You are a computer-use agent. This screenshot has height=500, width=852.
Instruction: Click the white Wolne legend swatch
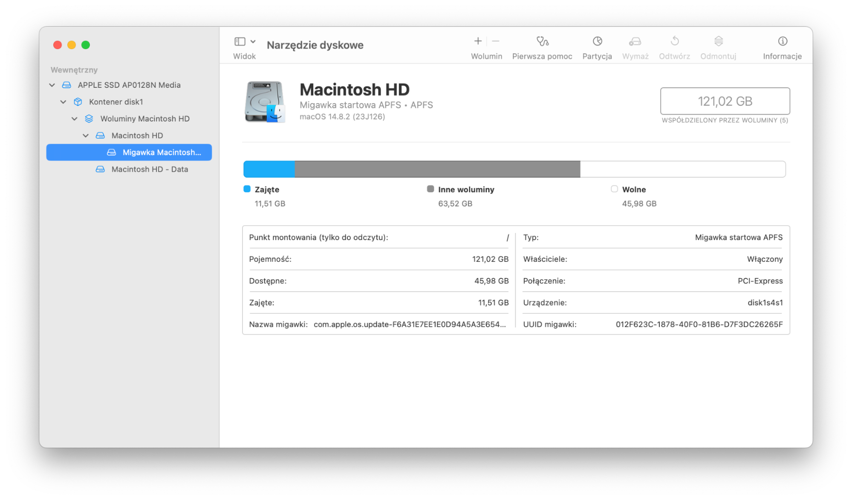[614, 189]
